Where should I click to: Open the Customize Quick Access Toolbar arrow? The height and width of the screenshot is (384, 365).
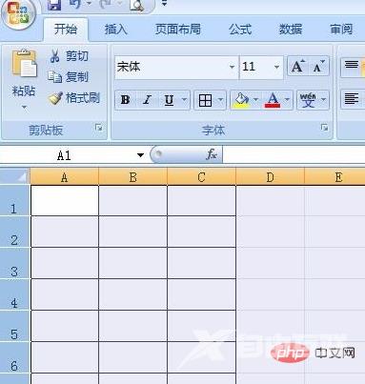point(164,4)
